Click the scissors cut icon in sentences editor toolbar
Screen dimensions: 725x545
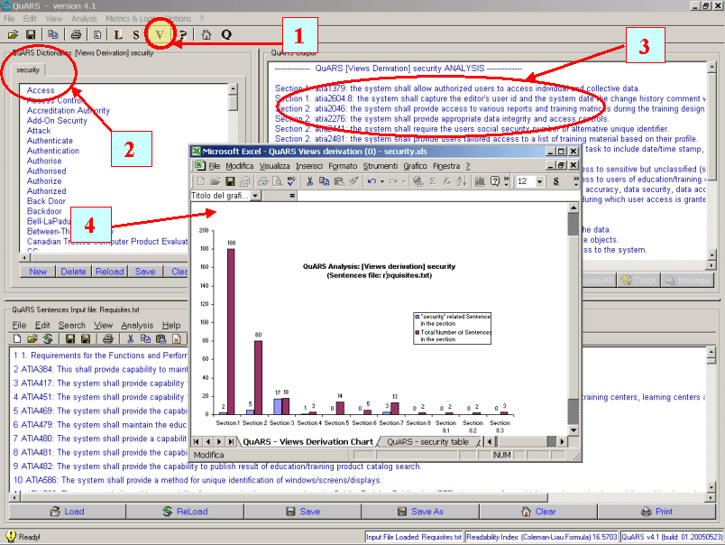pyautogui.click(x=131, y=338)
